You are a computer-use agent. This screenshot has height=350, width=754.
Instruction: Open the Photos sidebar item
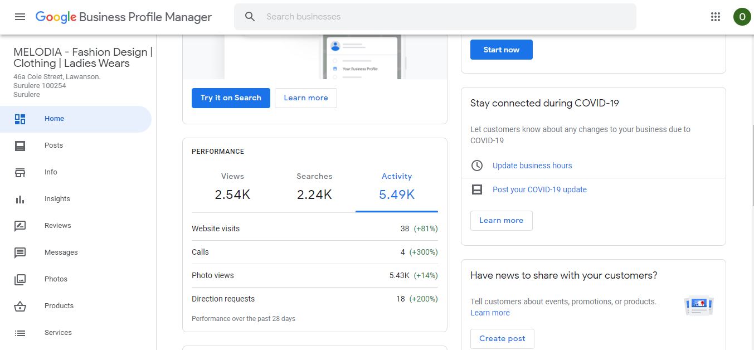76,279
